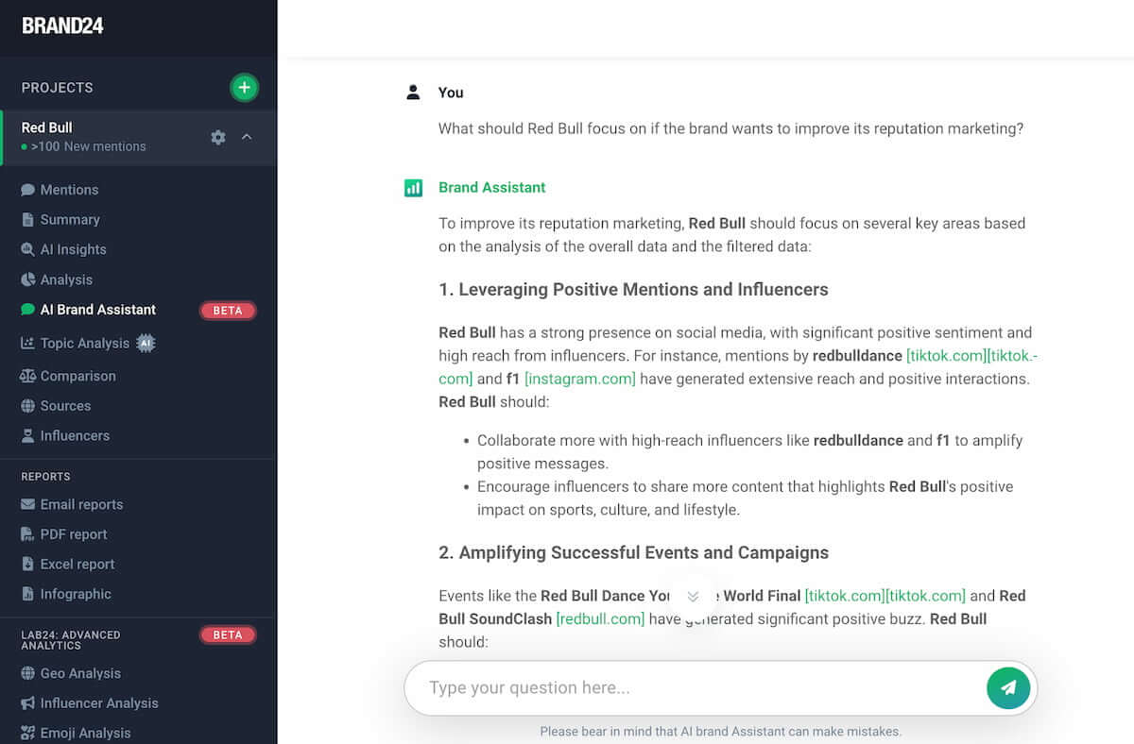1134x744 pixels.
Task: Click the scroll down double chevron button
Action: 693,597
